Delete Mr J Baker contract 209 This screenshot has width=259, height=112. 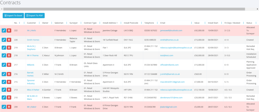click(9, 107)
